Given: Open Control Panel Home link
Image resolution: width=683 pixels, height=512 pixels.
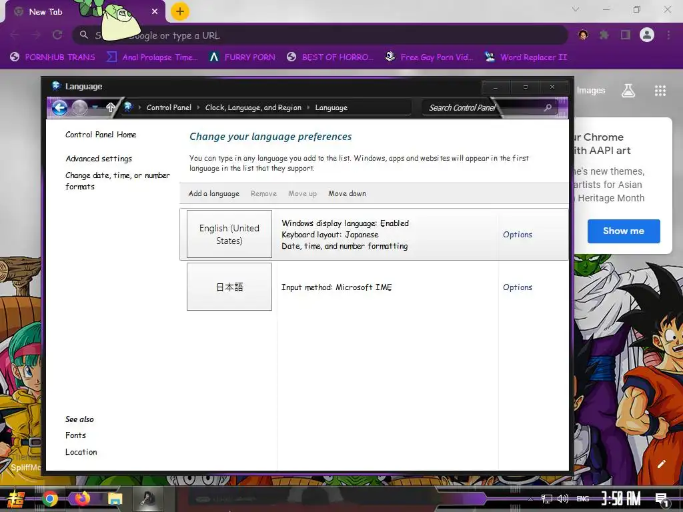Looking at the screenshot, I should pos(101,135).
